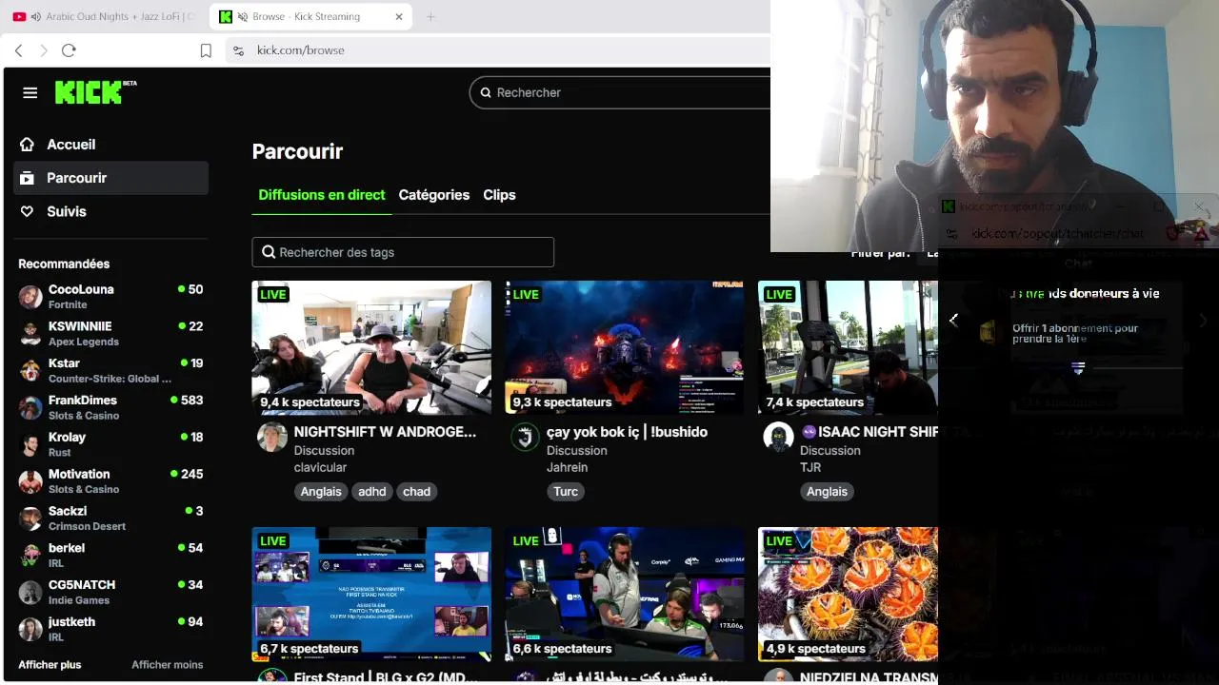
Task: Open NIGHTSHIFT W ANDROGE stream thumbnail
Action: tap(371, 347)
